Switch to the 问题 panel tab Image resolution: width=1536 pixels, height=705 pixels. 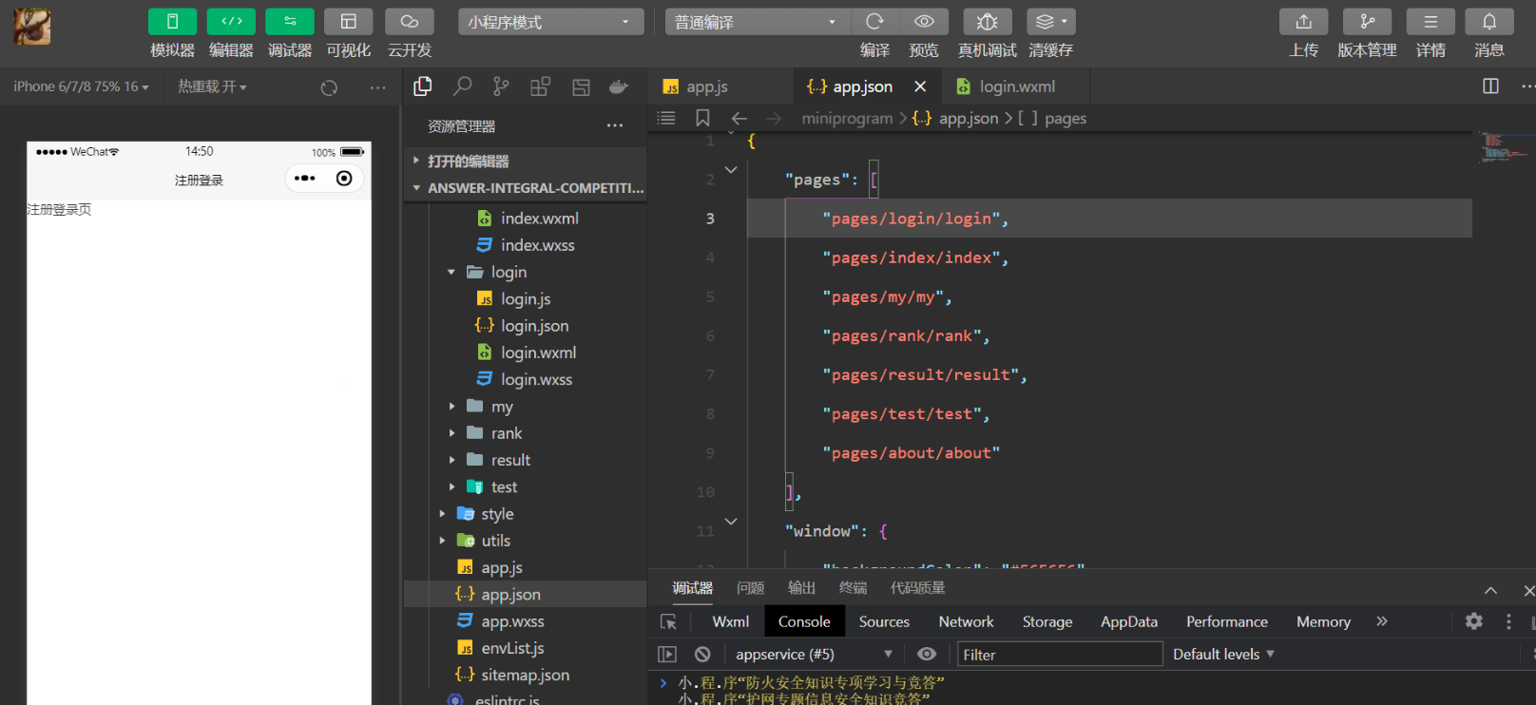750,588
